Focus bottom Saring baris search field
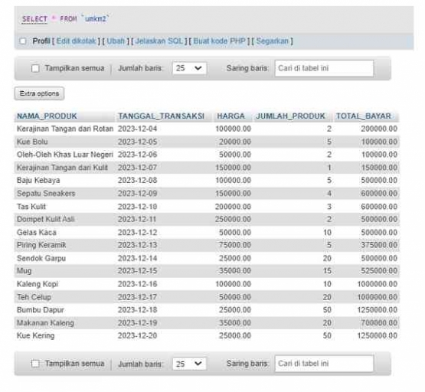Image resolution: width=425 pixels, height=392 pixels. pos(324,363)
